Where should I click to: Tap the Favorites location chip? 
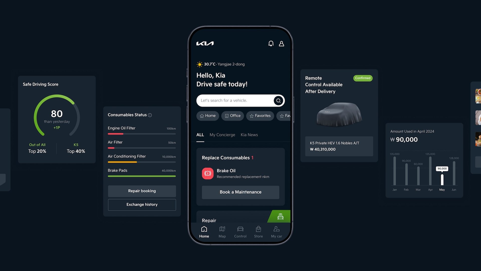260,115
